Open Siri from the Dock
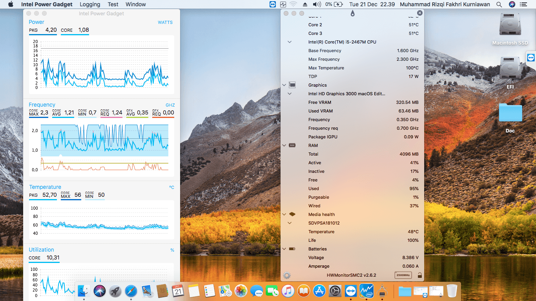Image resolution: width=536 pixels, height=301 pixels. [100, 290]
